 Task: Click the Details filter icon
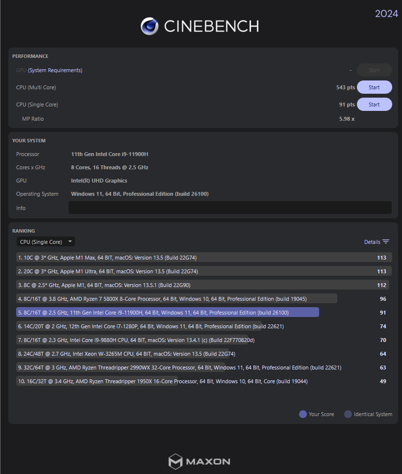pos(386,242)
